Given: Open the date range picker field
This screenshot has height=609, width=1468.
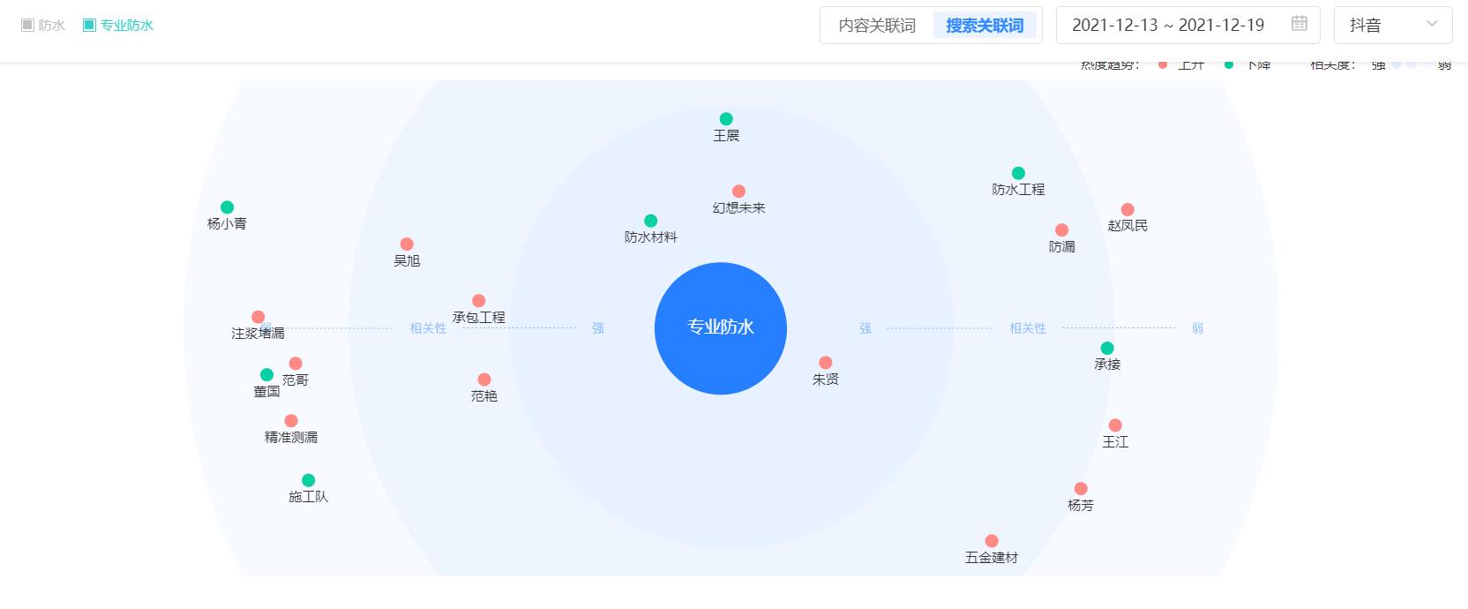Looking at the screenshot, I should tap(1187, 25).
